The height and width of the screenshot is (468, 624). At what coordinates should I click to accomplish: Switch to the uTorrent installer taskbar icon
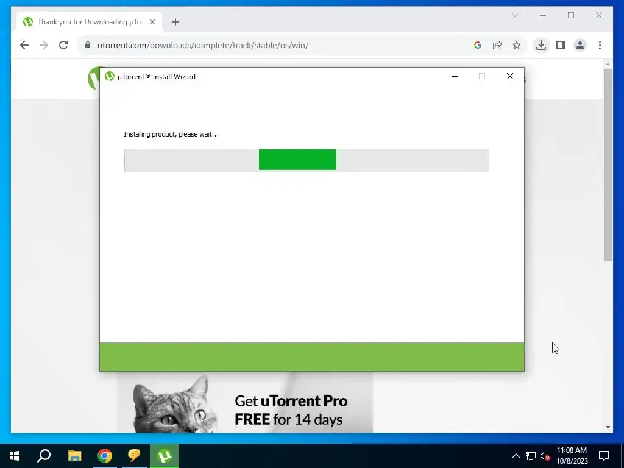165,456
